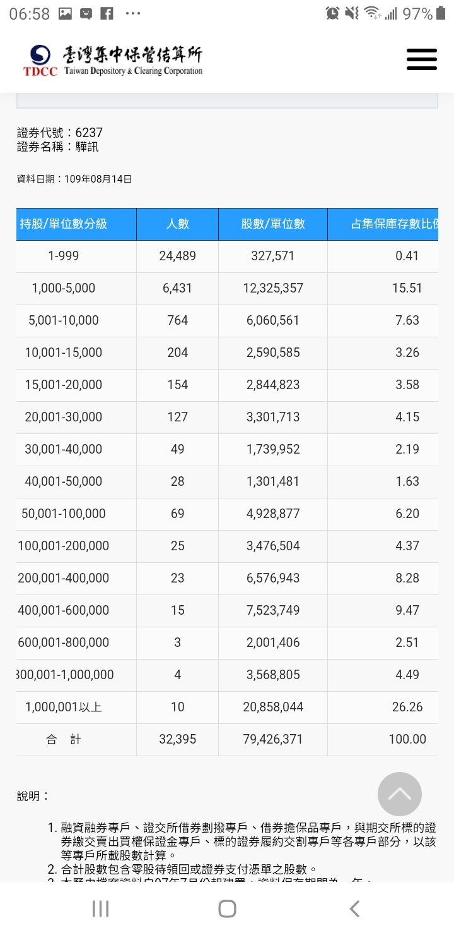Screen dimensions: 454x935
Task: Tap the Facebook notification icon in status bar
Action: (x=107, y=13)
